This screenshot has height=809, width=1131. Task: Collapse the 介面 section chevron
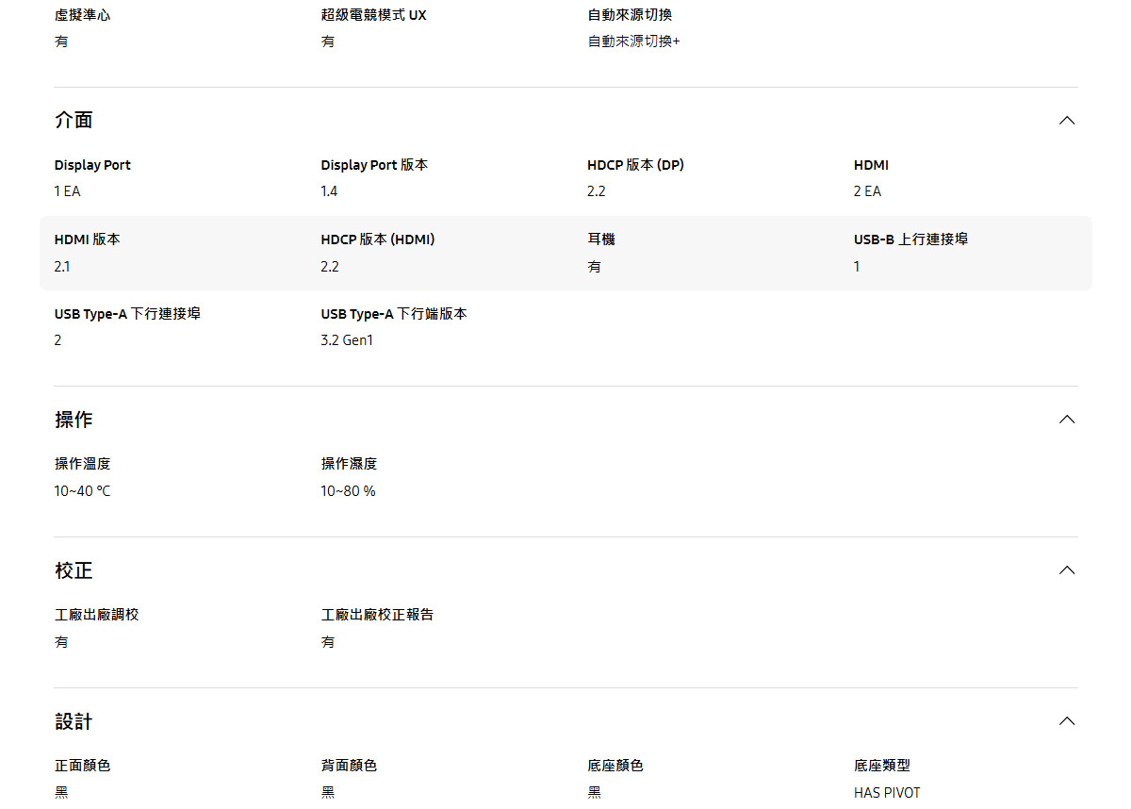click(x=1066, y=120)
